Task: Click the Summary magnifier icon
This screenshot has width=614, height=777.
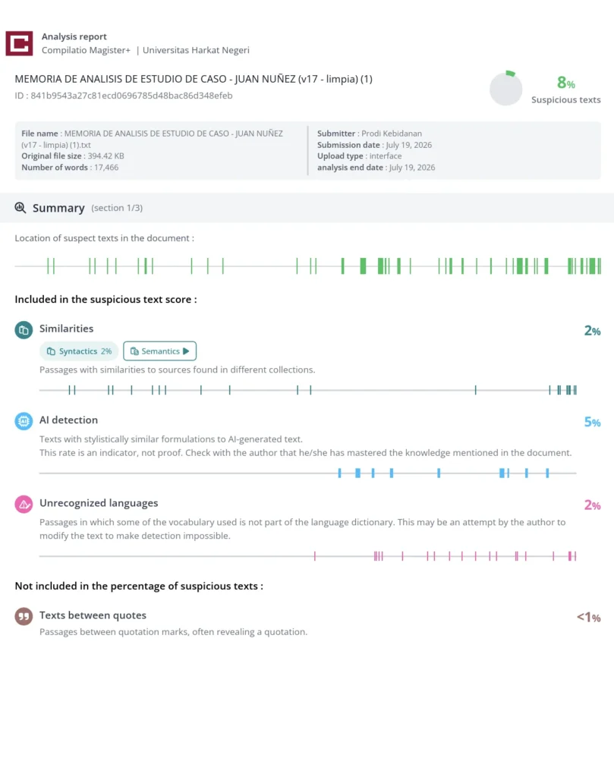Action: pyautogui.click(x=20, y=208)
